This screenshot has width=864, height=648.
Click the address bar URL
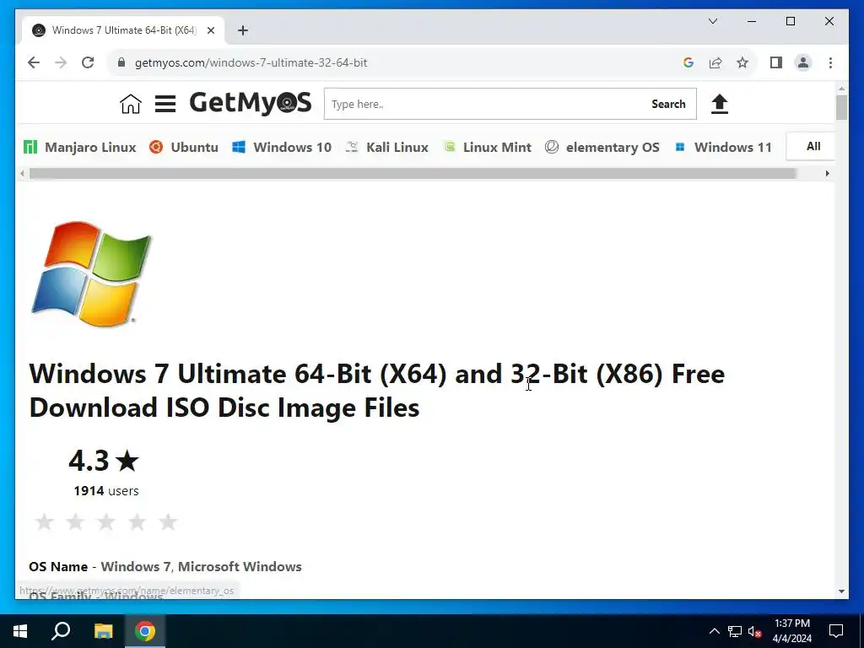click(251, 62)
